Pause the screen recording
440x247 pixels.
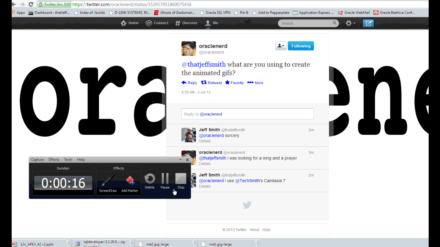[x=165, y=181]
